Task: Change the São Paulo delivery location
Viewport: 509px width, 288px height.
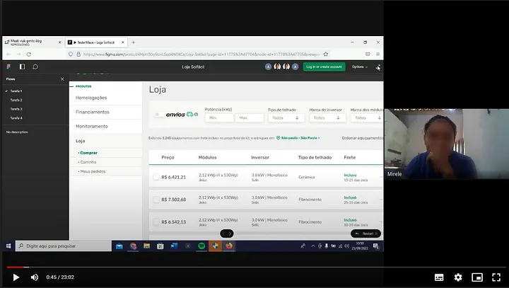Action: click(x=298, y=138)
